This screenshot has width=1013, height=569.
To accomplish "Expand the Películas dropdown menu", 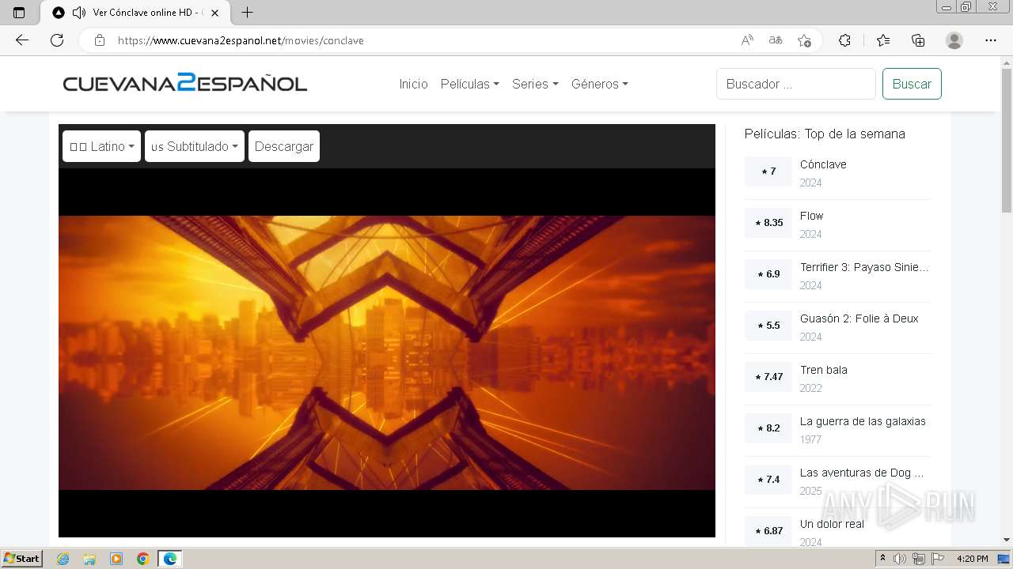I will coord(470,84).
